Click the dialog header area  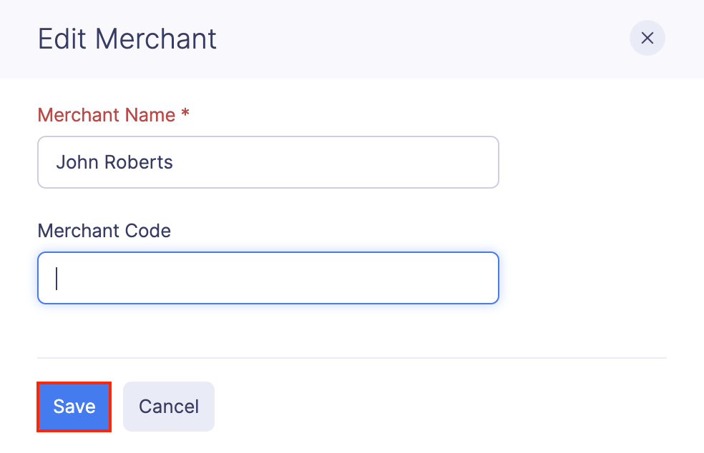point(352,39)
